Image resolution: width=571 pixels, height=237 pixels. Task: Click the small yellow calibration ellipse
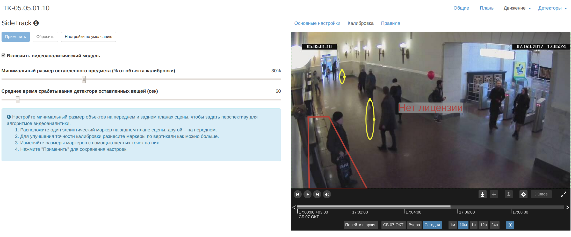point(342,76)
